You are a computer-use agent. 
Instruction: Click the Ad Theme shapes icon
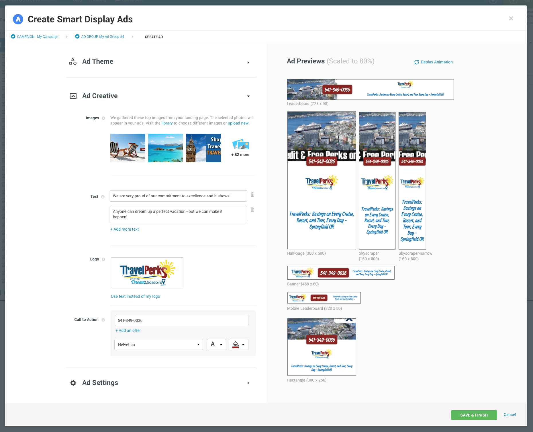click(73, 61)
